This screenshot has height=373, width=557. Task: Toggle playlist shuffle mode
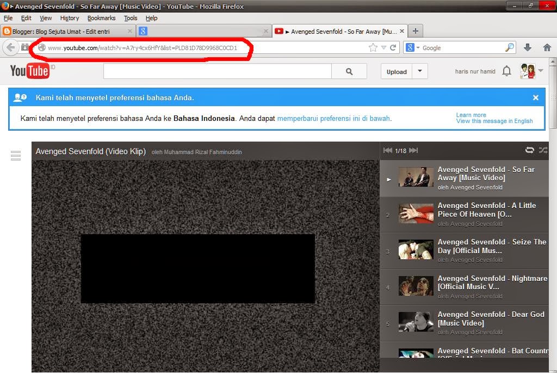click(543, 150)
